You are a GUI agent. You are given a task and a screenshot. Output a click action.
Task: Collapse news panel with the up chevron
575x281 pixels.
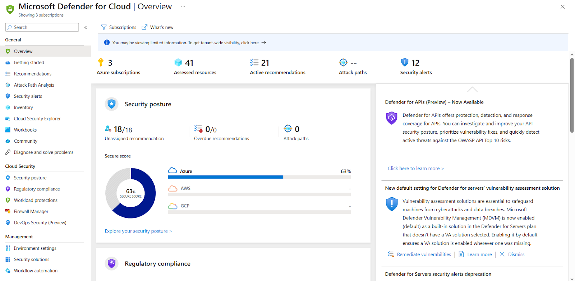pyautogui.click(x=472, y=89)
